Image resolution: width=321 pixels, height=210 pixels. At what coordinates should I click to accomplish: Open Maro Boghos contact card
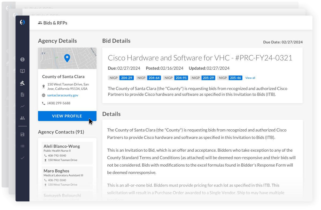pyautogui.click(x=67, y=178)
